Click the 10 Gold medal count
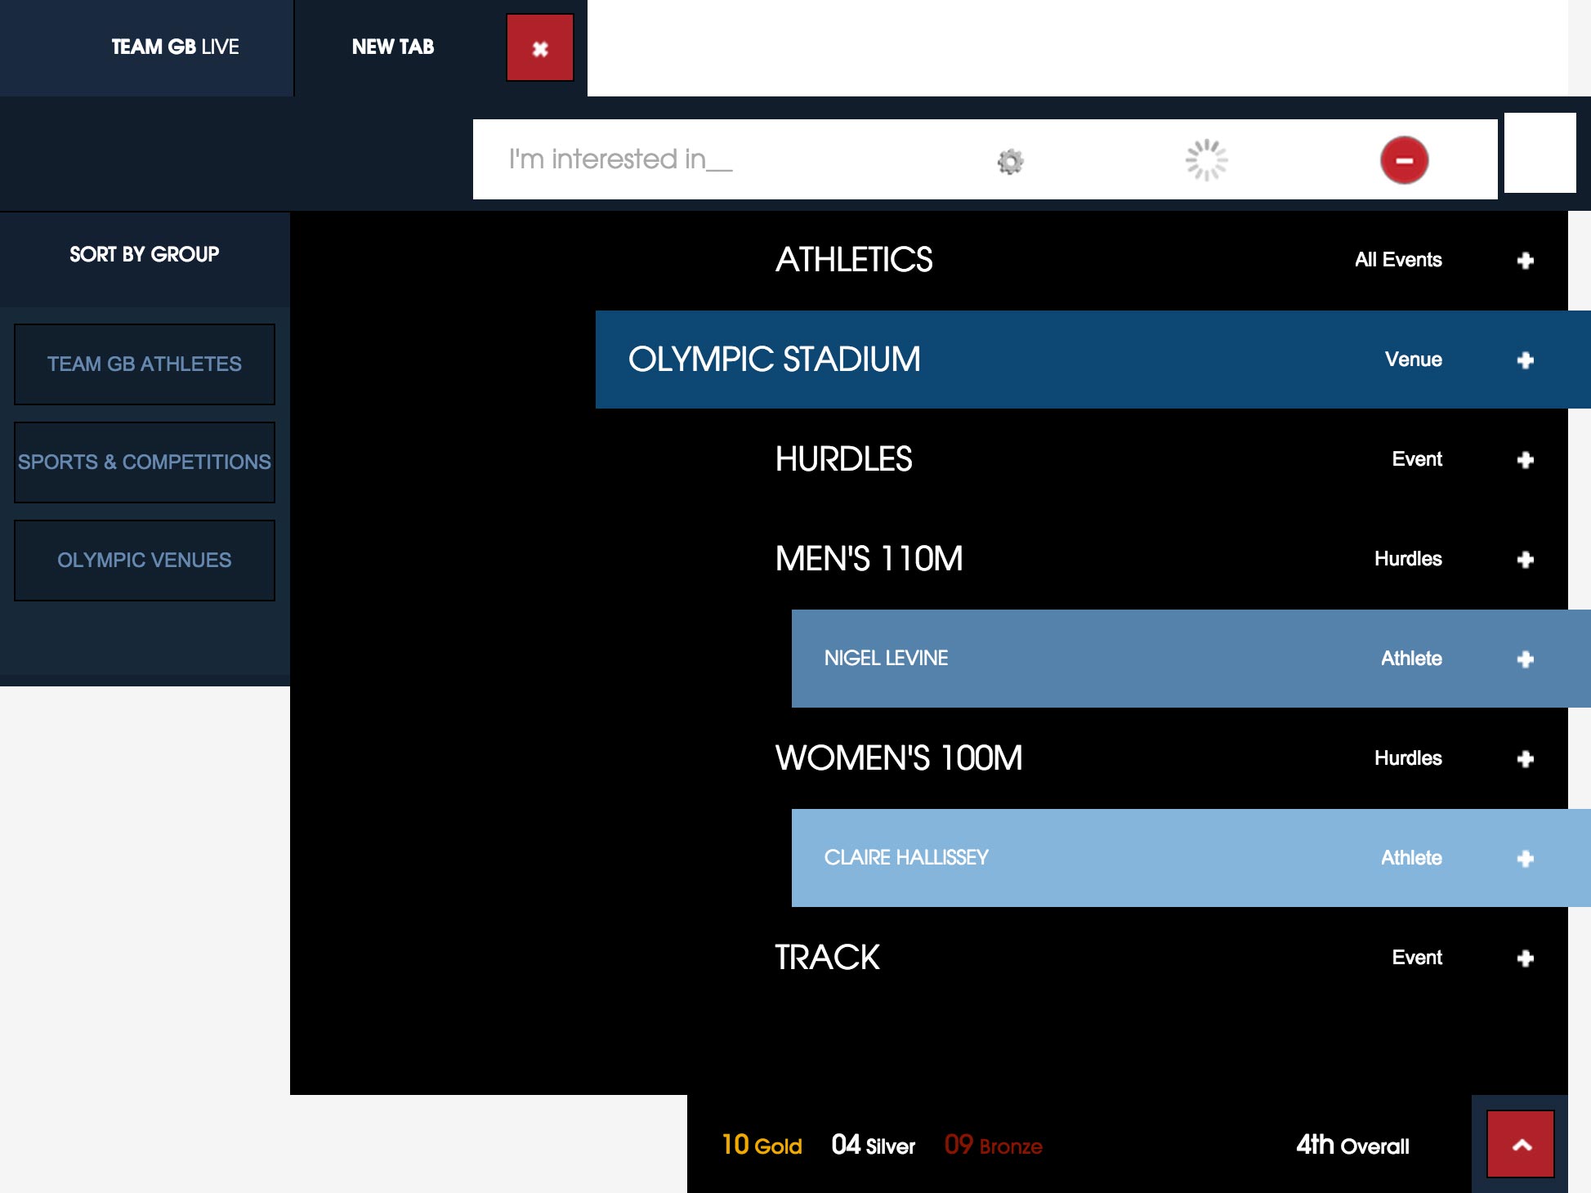 point(760,1145)
